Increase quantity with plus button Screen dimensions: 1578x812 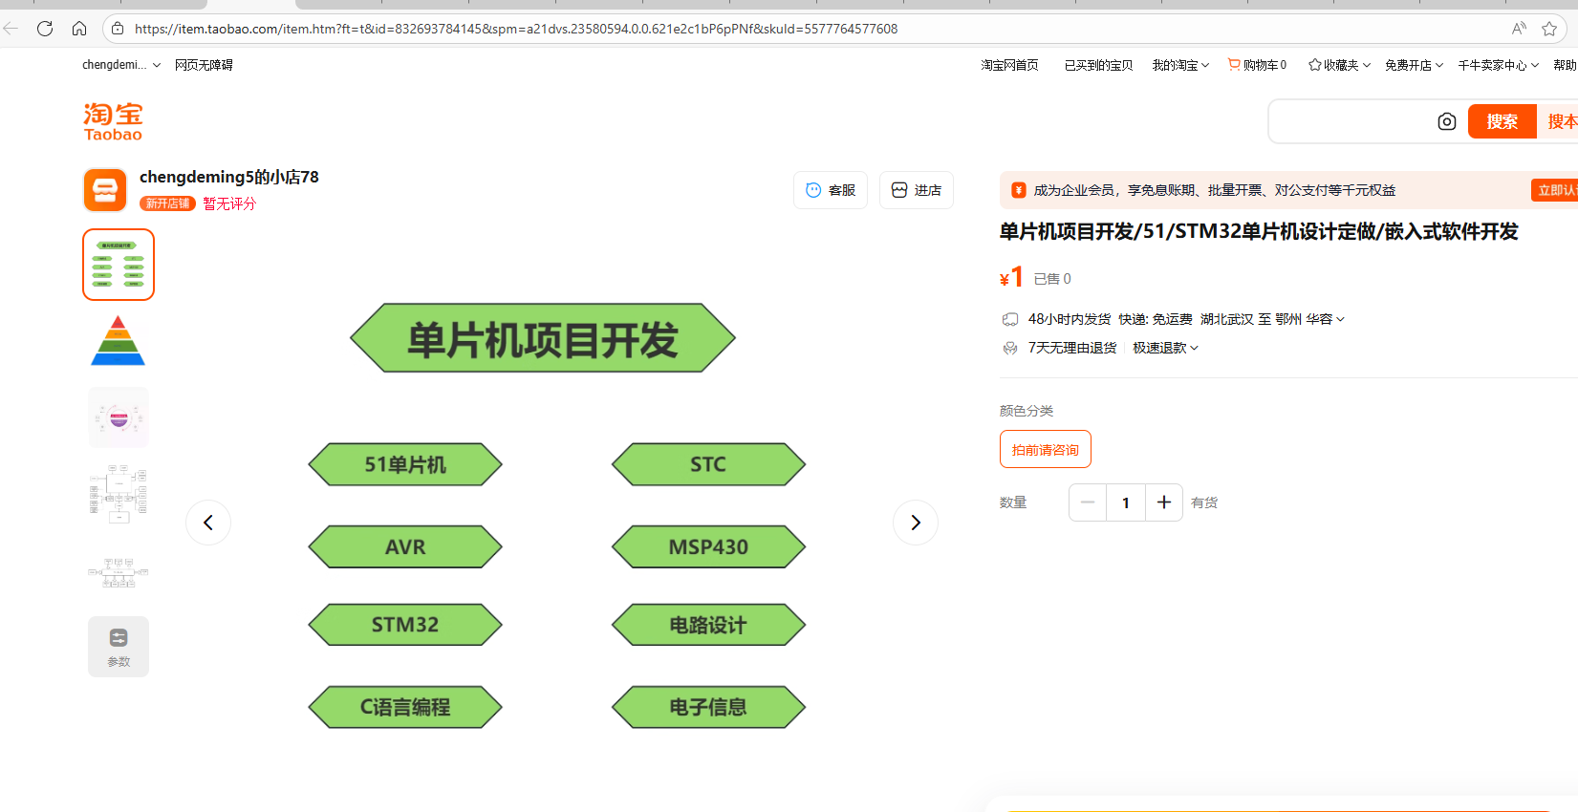click(x=1163, y=502)
